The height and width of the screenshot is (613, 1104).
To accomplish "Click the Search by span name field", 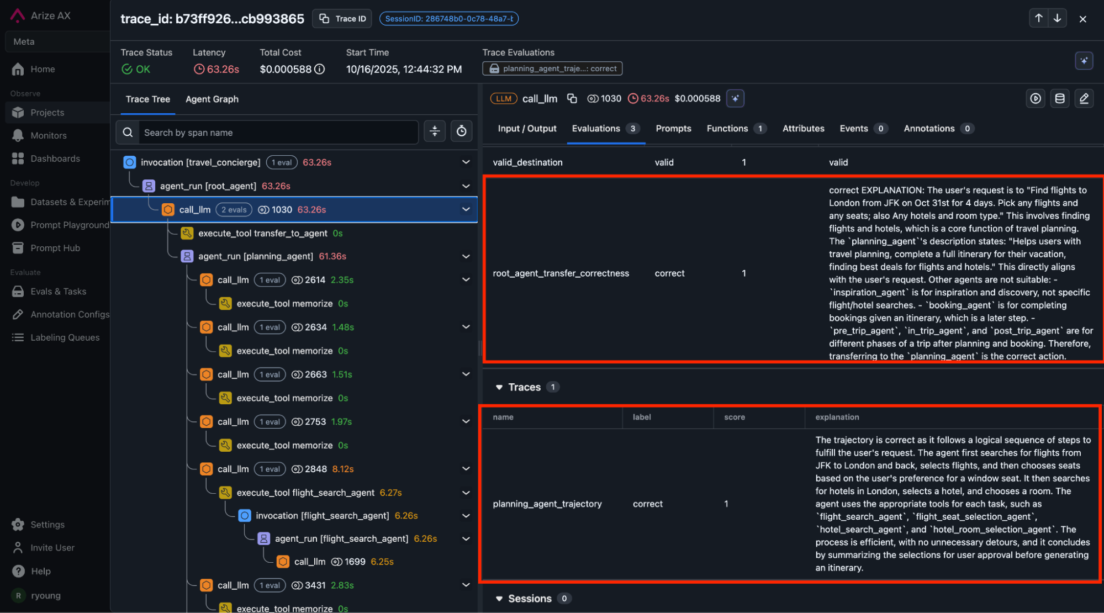I will click(x=276, y=133).
